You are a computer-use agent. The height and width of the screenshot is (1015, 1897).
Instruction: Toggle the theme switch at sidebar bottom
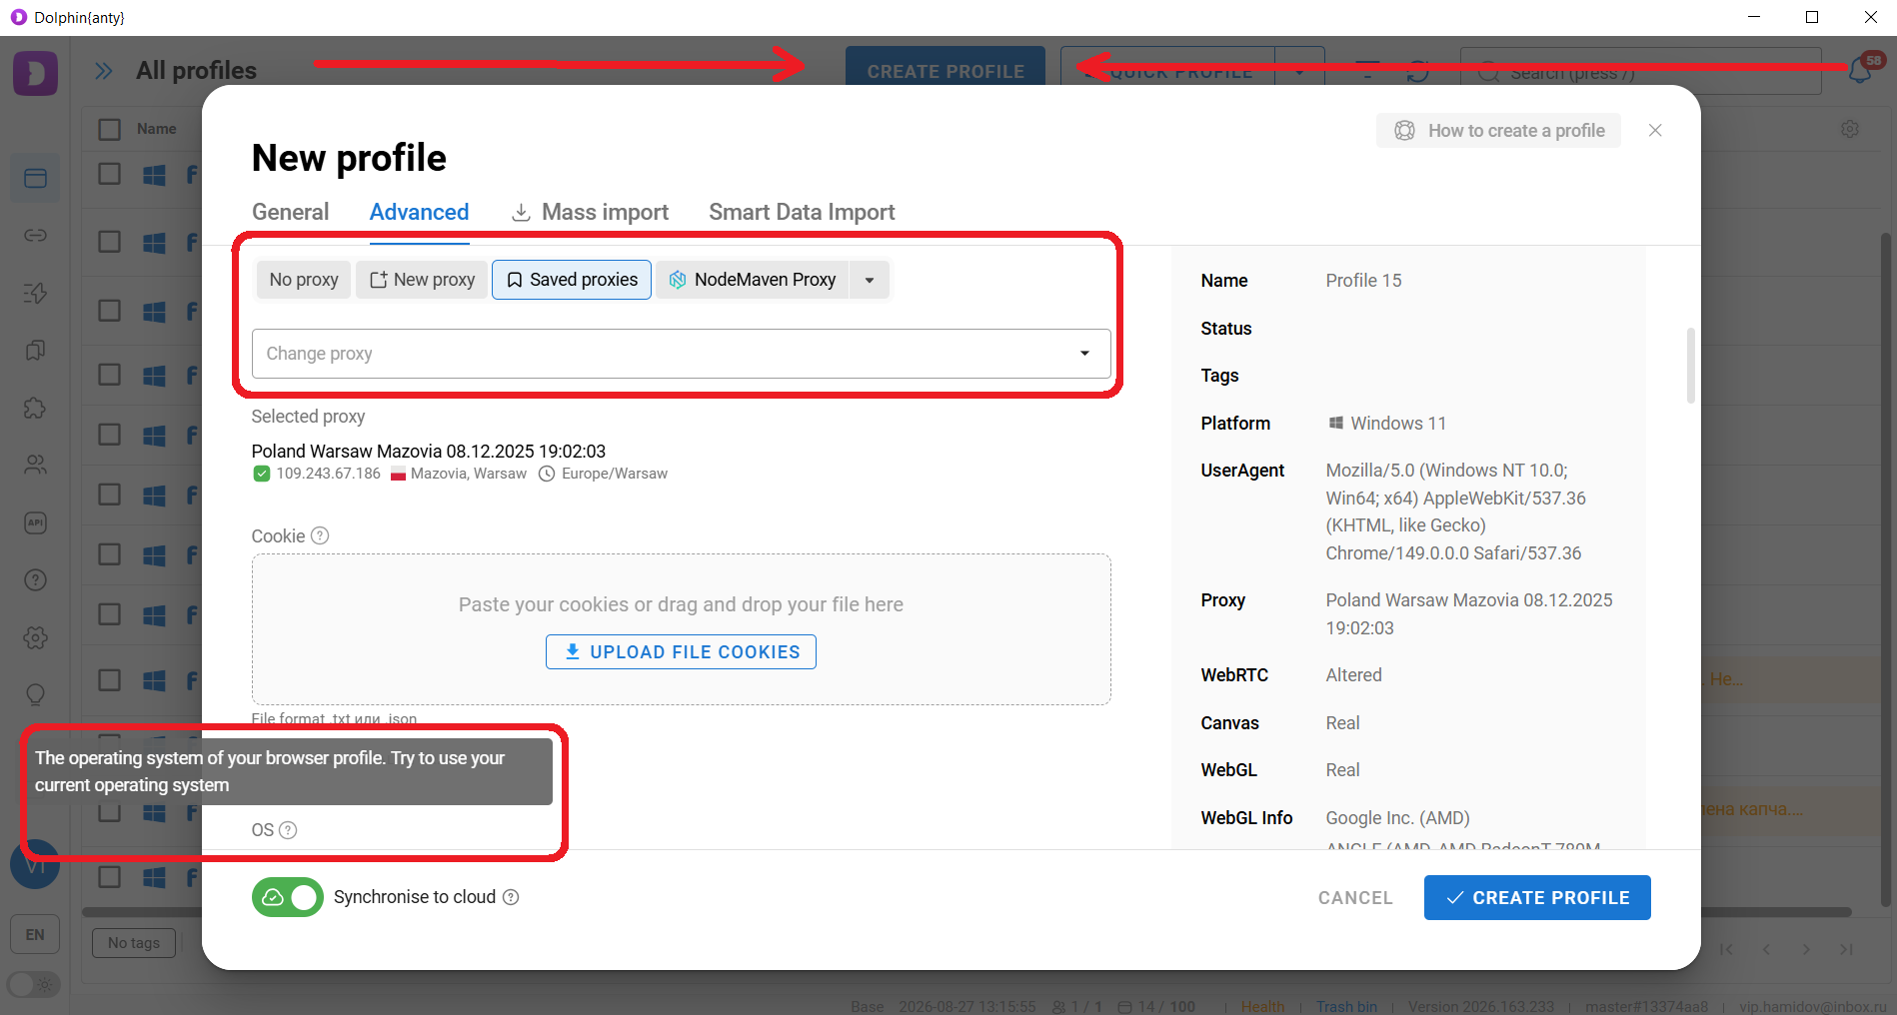coord(34,985)
